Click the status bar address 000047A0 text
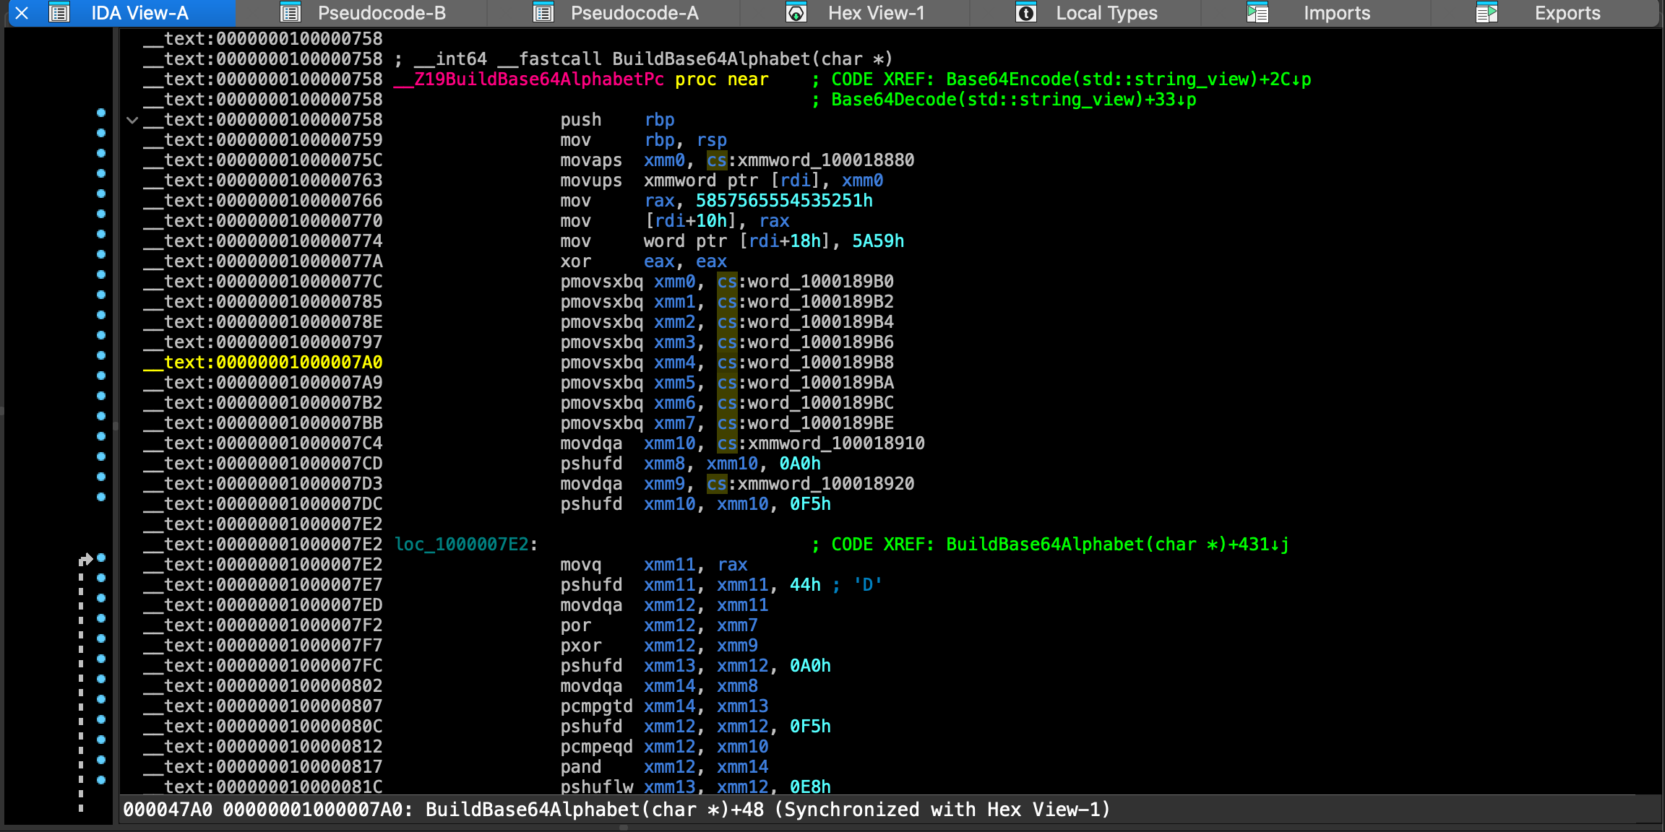 (168, 810)
